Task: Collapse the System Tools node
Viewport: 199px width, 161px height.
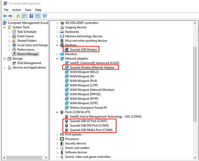Action: pyautogui.click(x=5, y=27)
